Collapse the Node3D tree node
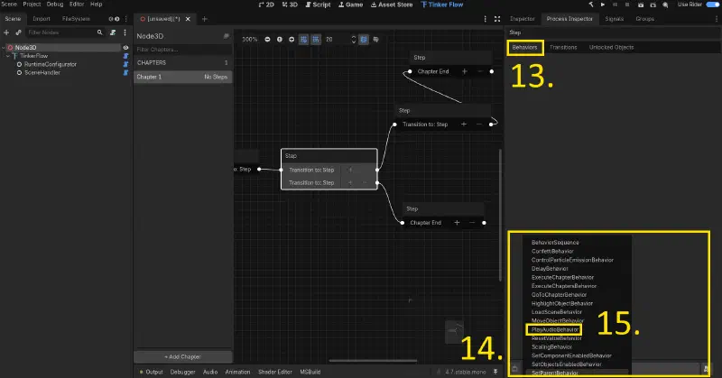Screen dimensions: 722x378 [x=4, y=48]
